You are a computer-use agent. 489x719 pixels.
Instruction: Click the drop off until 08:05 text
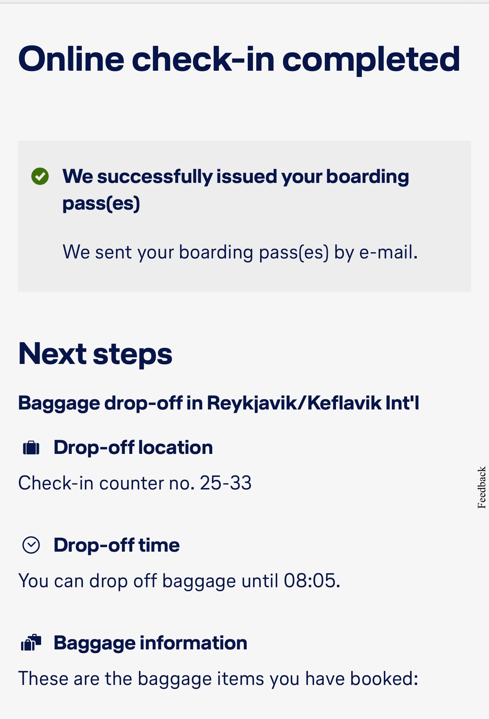[179, 581]
